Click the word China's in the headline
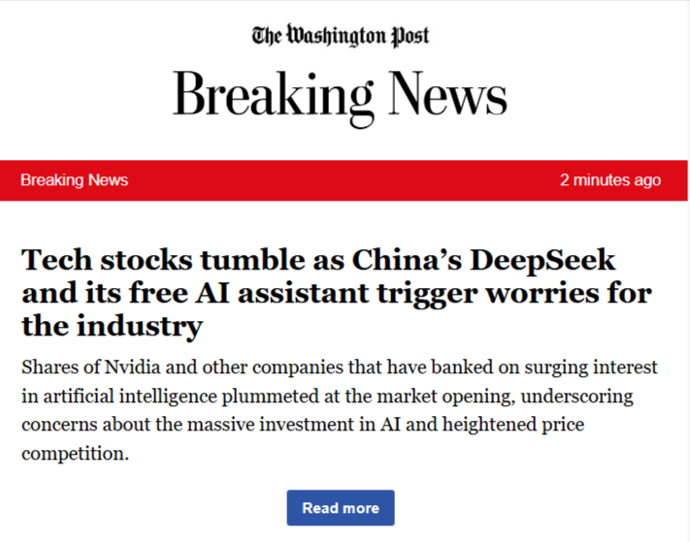Viewport: 690px width, 542px height. tap(407, 260)
